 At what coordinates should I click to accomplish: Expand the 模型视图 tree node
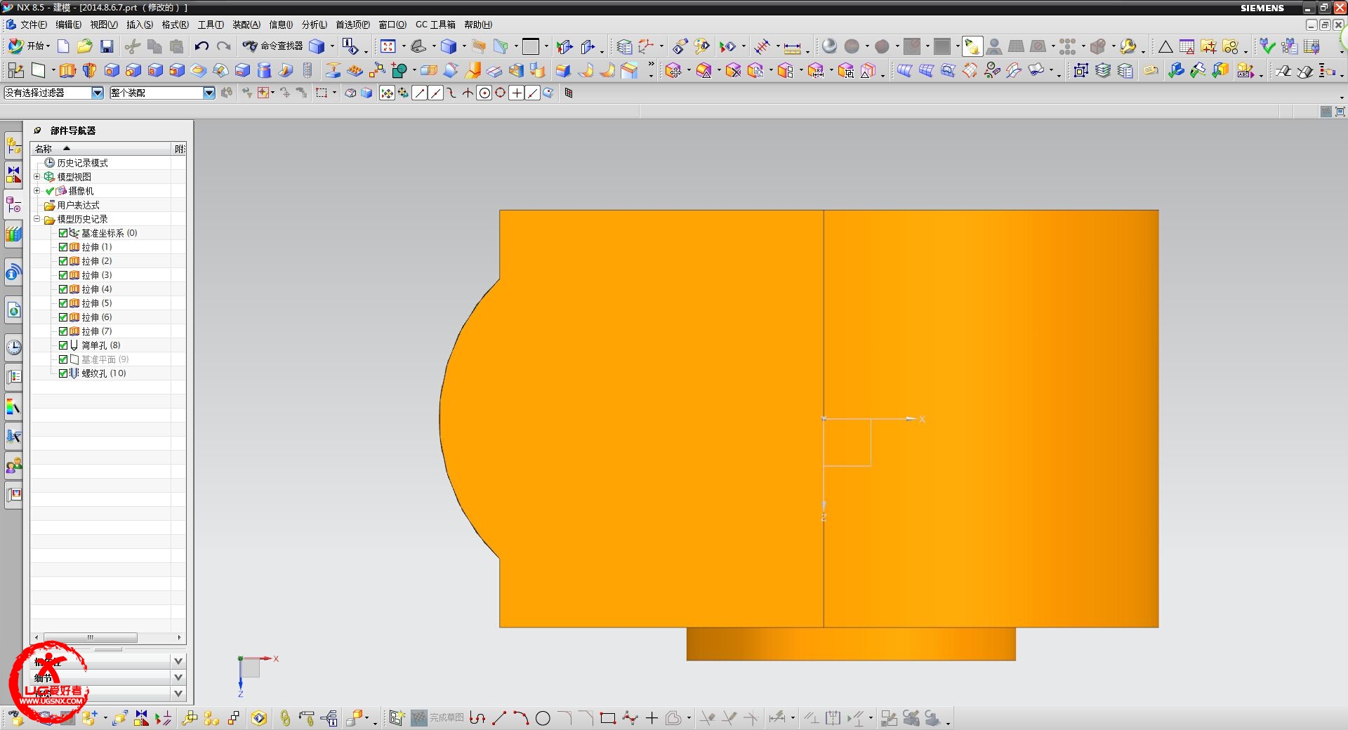point(37,177)
